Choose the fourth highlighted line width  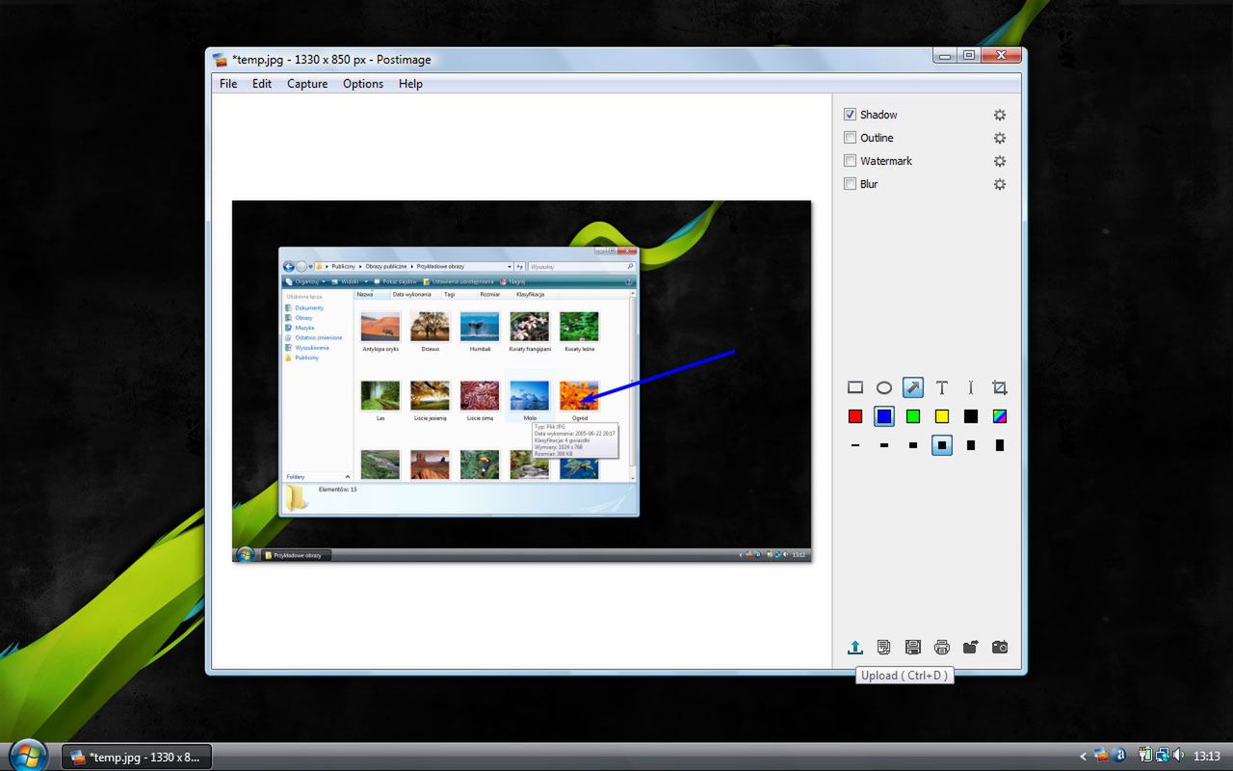tap(942, 445)
